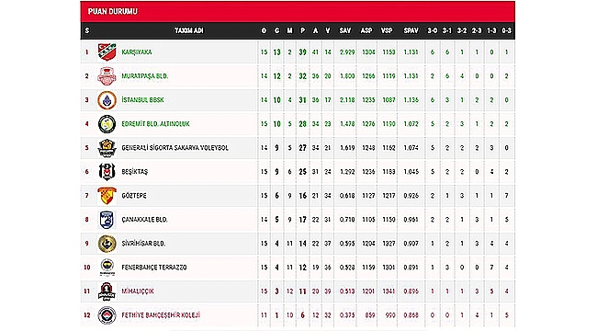Click the Puan Durumu title bar

click(x=298, y=11)
